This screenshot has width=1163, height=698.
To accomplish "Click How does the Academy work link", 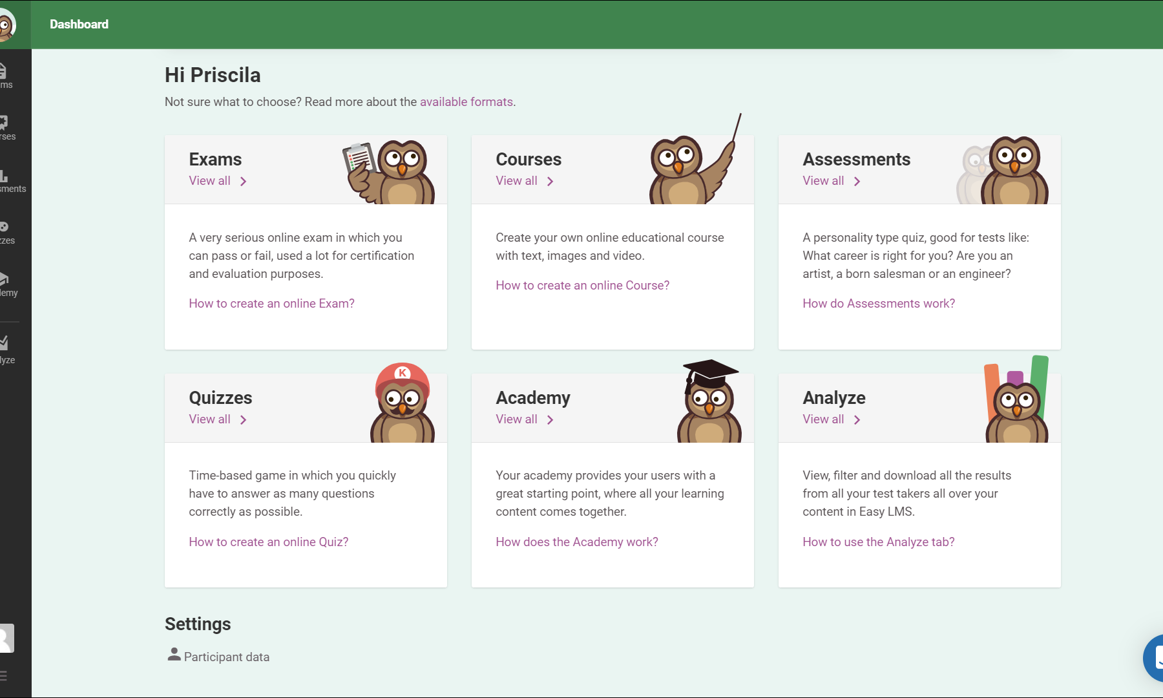I will pyautogui.click(x=576, y=542).
